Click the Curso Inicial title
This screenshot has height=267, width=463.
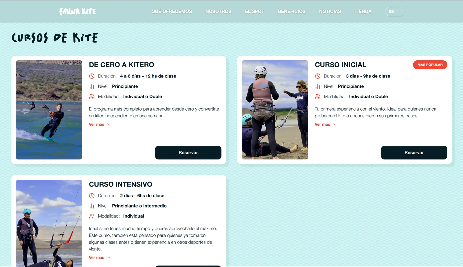point(341,65)
